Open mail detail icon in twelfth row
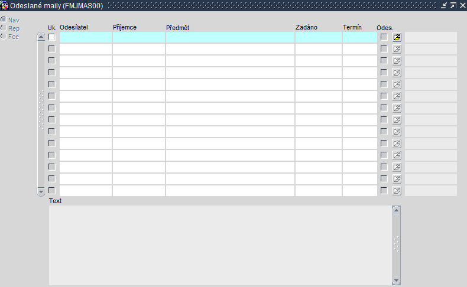 tap(397, 167)
